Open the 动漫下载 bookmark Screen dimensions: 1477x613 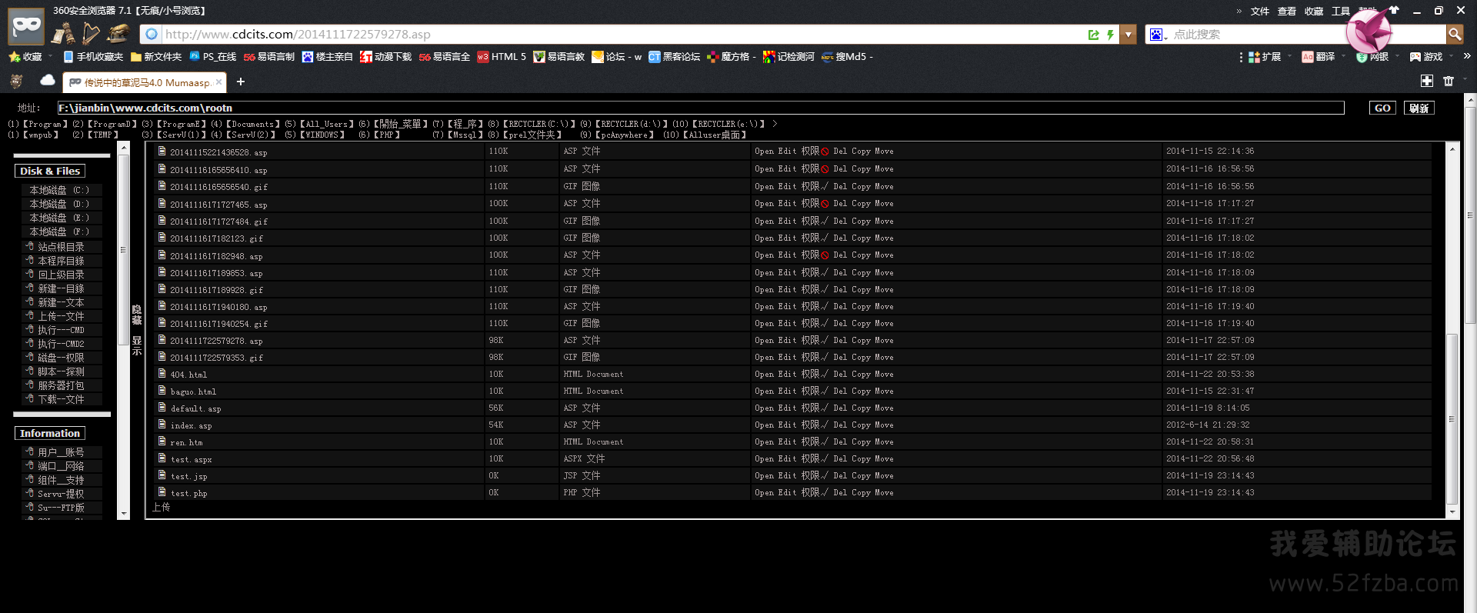[x=386, y=56]
